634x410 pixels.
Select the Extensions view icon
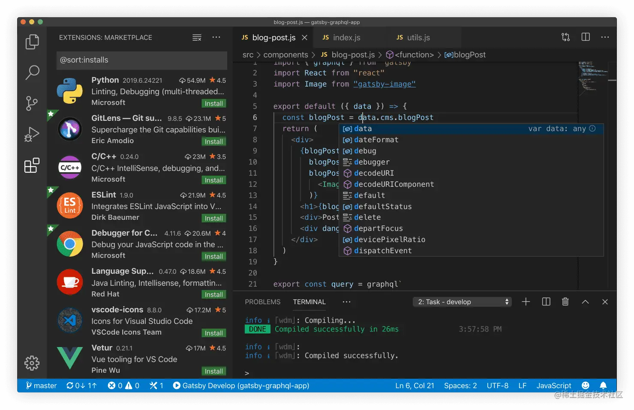coord(32,165)
